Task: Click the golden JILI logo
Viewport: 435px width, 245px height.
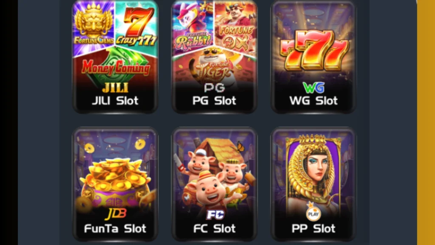Action: pyautogui.click(x=115, y=88)
